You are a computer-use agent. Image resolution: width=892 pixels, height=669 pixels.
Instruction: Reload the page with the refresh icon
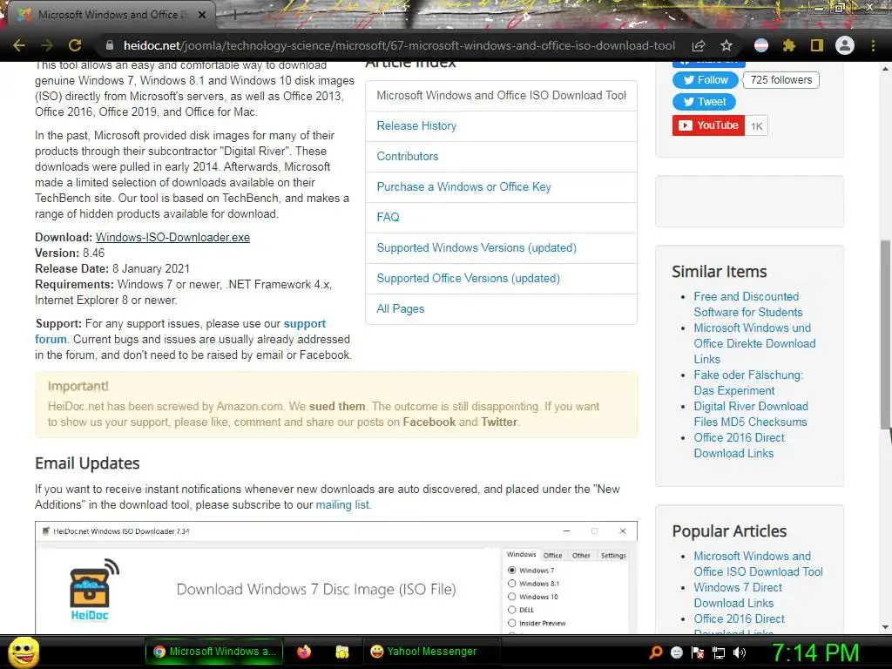click(75, 45)
